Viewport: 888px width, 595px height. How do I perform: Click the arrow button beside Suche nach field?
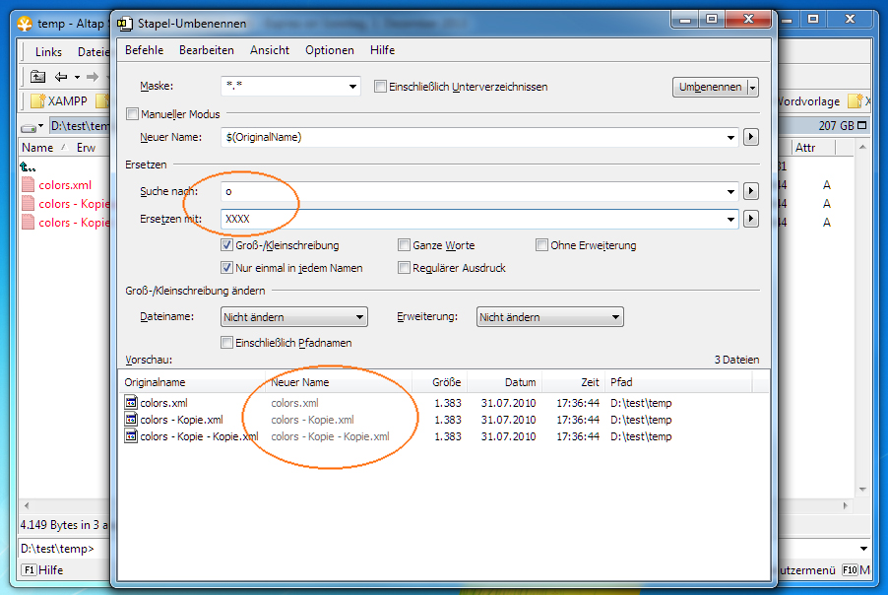tap(750, 191)
